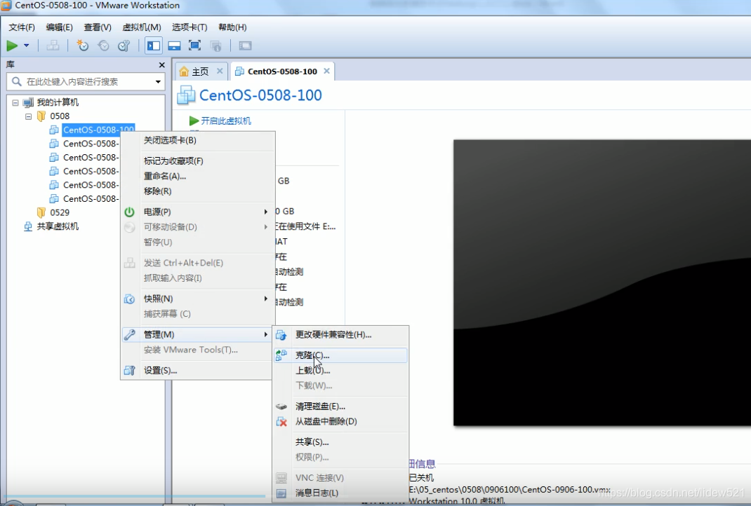Expand the 快照(N) submenu

coord(198,299)
